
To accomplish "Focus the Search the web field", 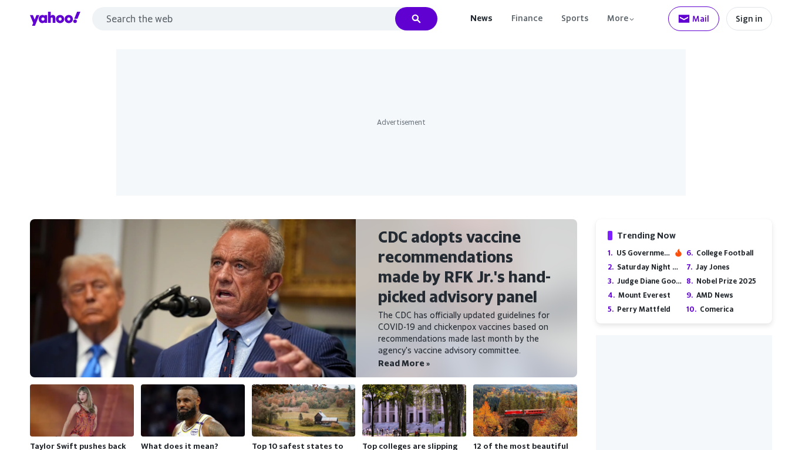I will [244, 19].
